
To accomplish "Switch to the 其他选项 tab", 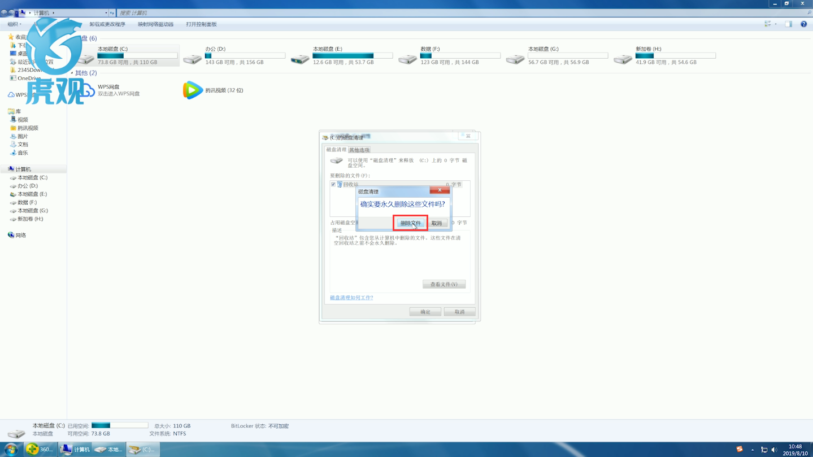I will coord(359,150).
